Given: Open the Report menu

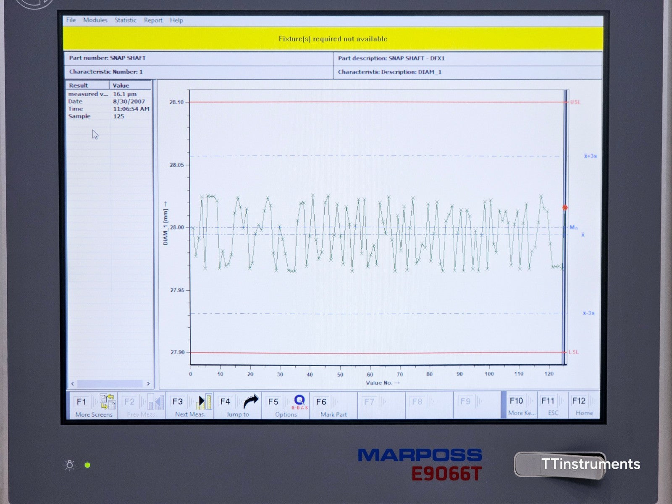Looking at the screenshot, I should click(x=153, y=20).
